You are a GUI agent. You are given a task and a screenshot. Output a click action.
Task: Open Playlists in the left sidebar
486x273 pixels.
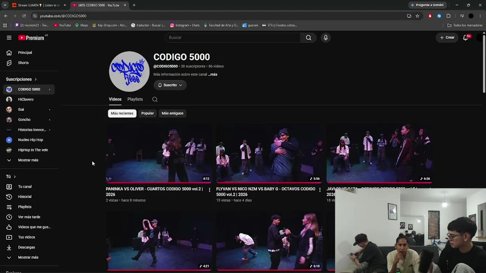[29, 207]
